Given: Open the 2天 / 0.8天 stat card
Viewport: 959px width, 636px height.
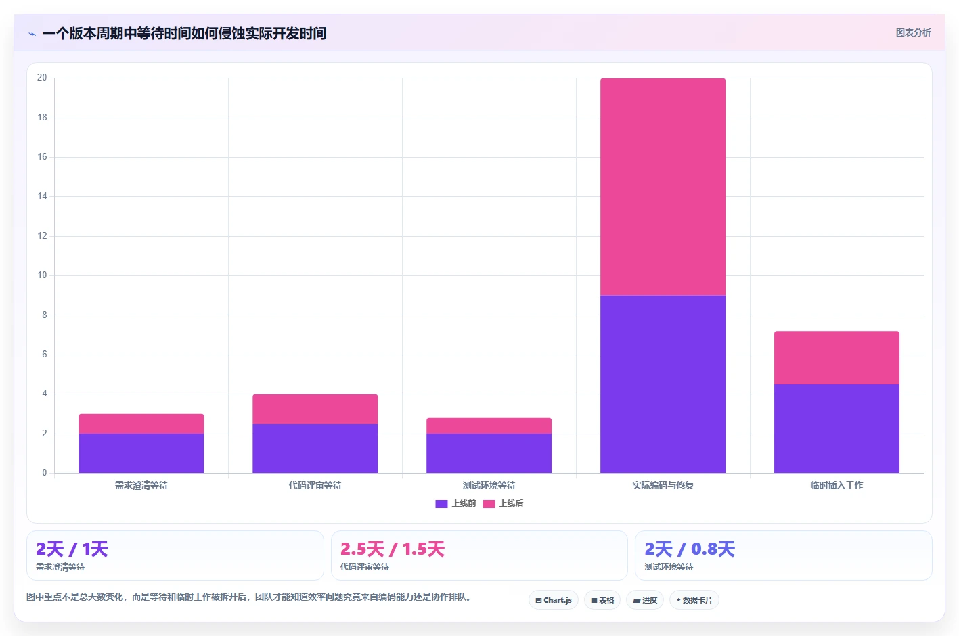Looking at the screenshot, I should click(x=784, y=555).
